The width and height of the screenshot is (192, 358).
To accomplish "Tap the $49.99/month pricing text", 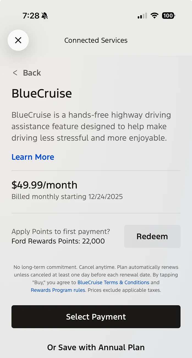I will (x=44, y=185).
